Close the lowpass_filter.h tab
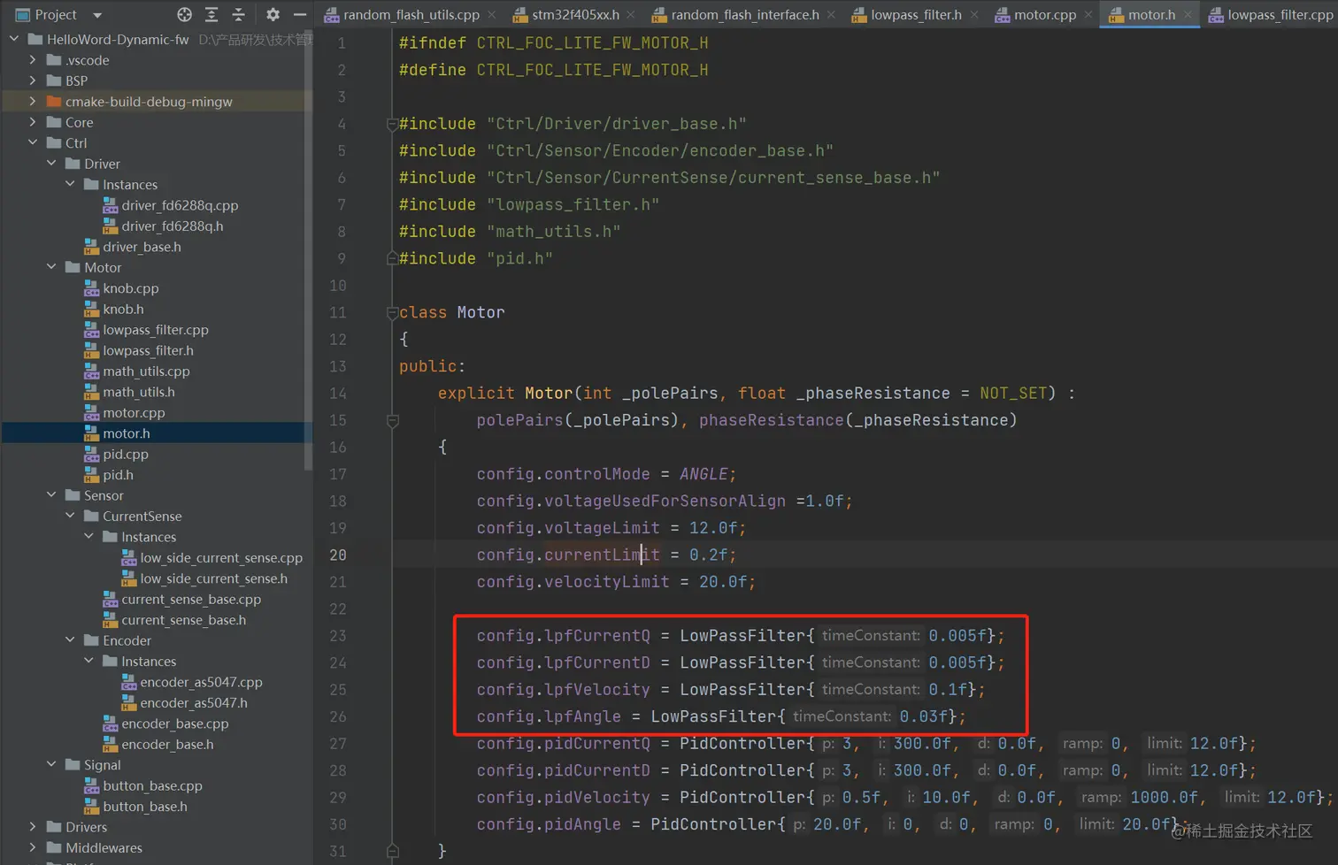 pyautogui.click(x=973, y=15)
